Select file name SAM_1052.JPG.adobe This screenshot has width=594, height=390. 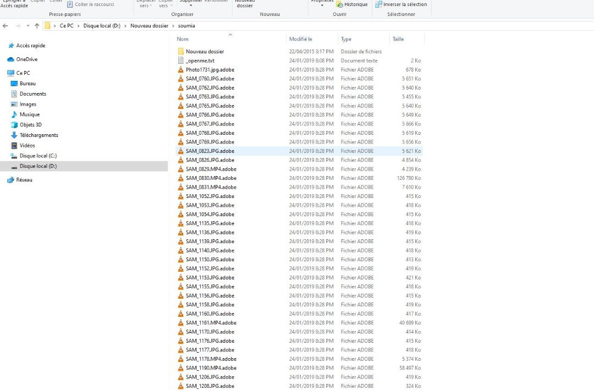click(x=210, y=196)
